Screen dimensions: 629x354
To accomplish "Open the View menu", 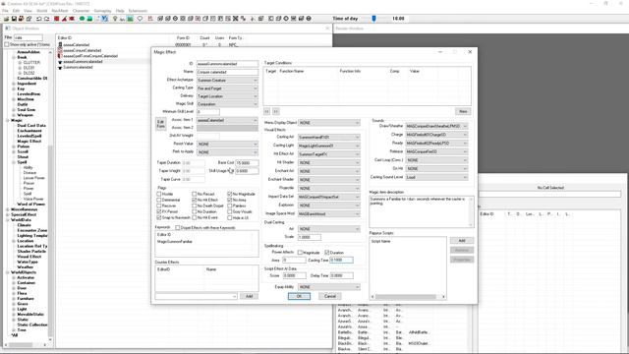I will coord(29,11).
